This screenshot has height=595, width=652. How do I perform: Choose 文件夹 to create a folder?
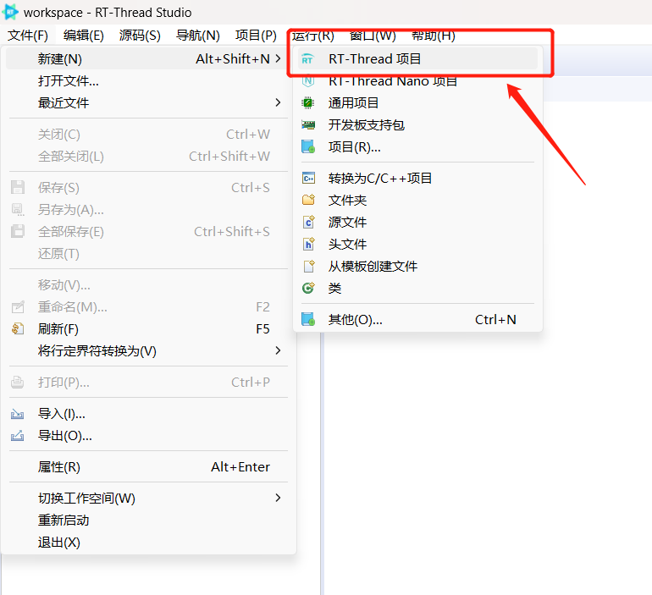417,201
